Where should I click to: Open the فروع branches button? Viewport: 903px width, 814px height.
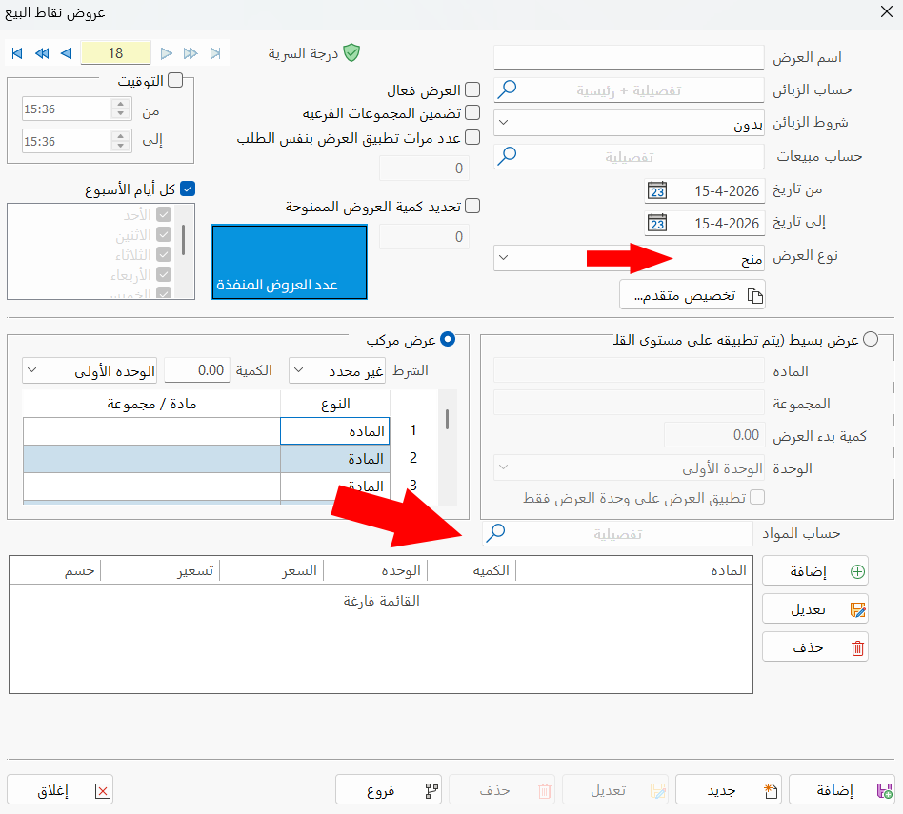[388, 790]
